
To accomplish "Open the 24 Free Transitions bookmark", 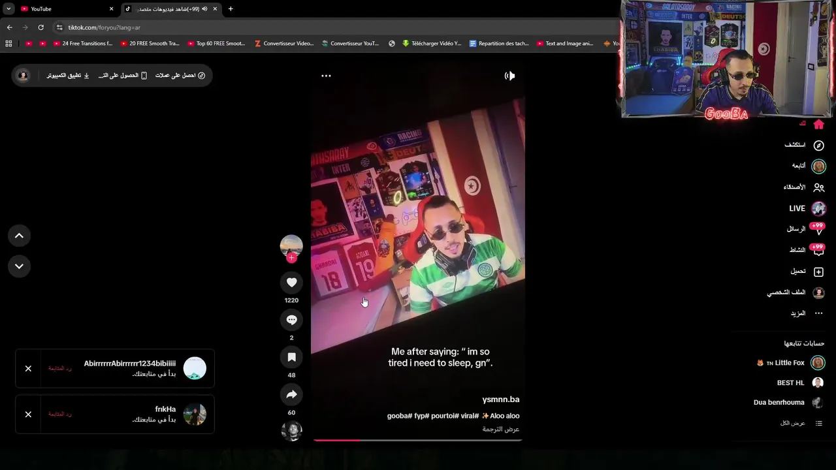I will click(x=82, y=44).
